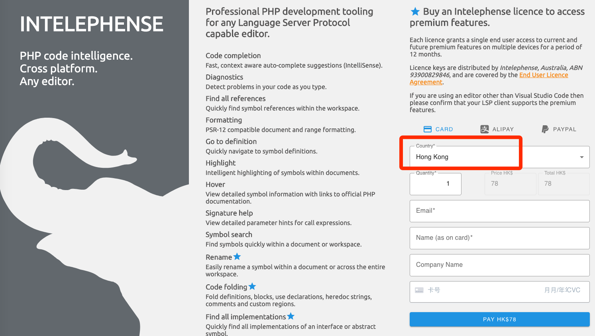Switch to the ALIPAY payment tab
The width and height of the screenshot is (595, 336).
pos(497,129)
